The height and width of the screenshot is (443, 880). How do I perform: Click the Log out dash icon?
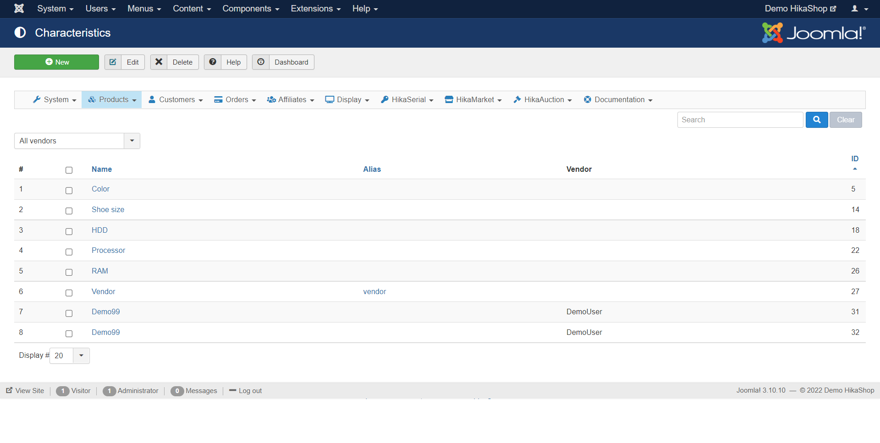(232, 390)
